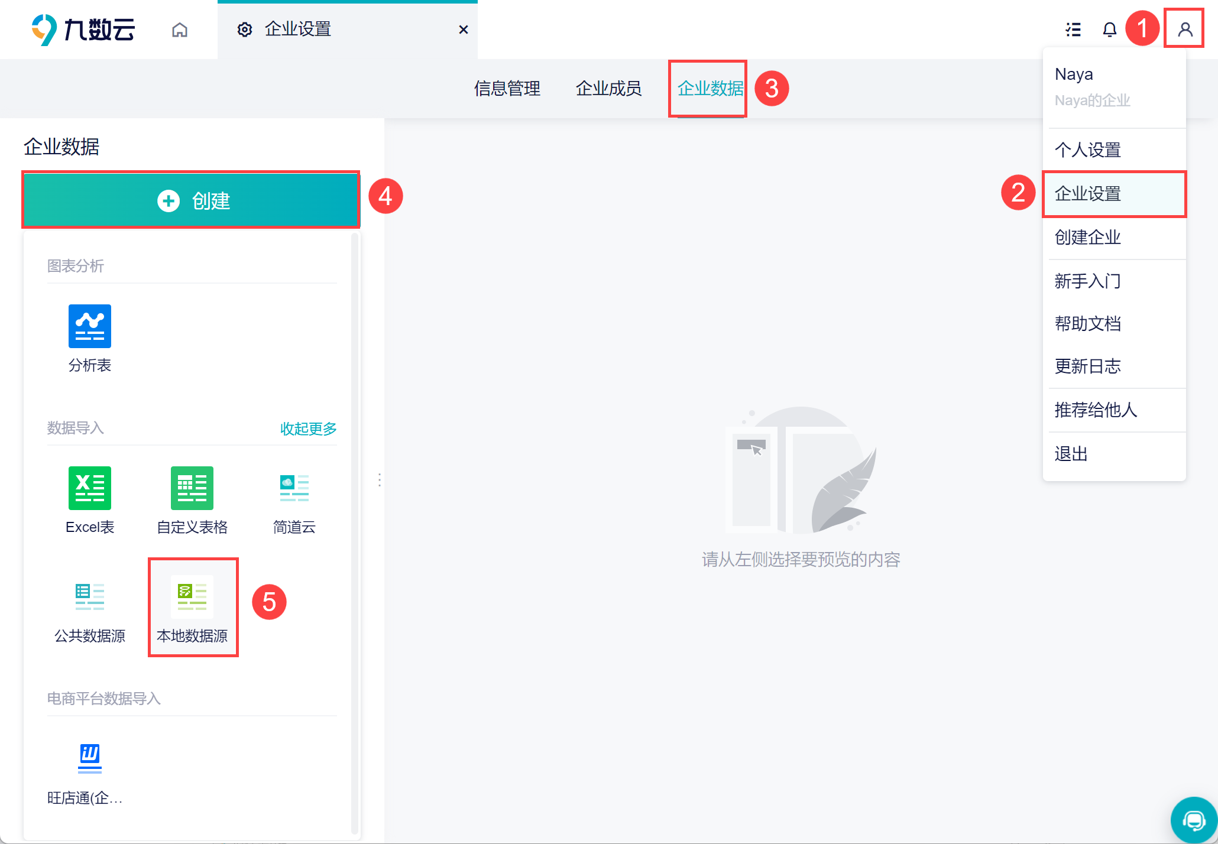Screen dimensions: 1218x844
Task: Close the 企业设置 tab
Action: (x=464, y=30)
